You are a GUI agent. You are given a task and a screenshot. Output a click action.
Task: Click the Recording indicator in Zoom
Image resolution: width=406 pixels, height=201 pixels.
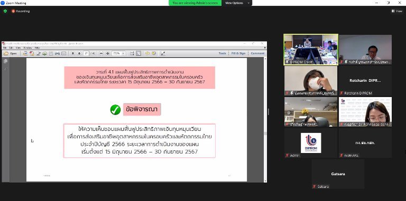coord(21,11)
